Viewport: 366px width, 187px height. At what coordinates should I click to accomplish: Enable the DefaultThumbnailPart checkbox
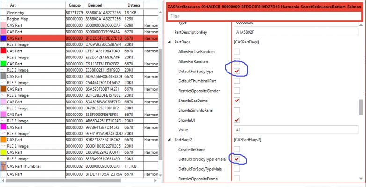[237, 81]
